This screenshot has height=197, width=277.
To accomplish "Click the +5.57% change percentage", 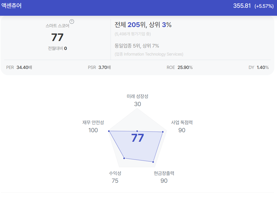I will pos(264,6).
